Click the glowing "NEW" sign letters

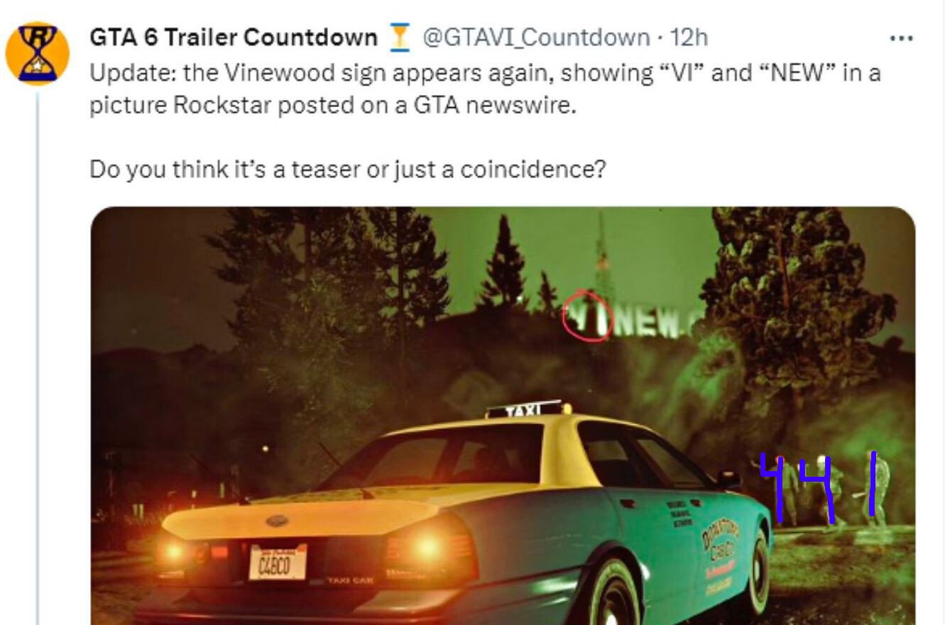click(647, 323)
